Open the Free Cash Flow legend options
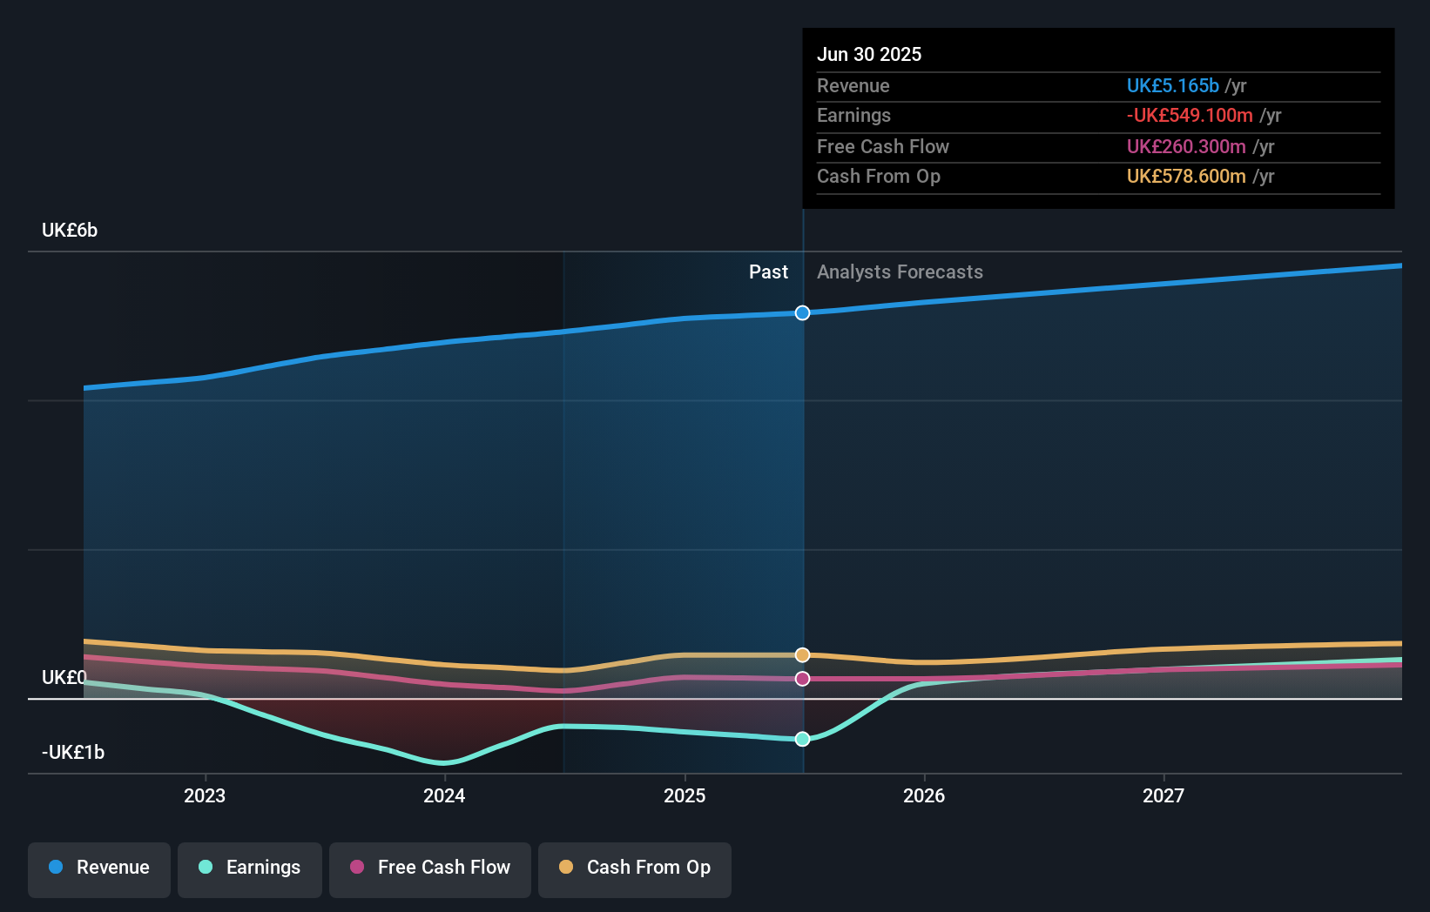The height and width of the screenshot is (912, 1430). [429, 868]
